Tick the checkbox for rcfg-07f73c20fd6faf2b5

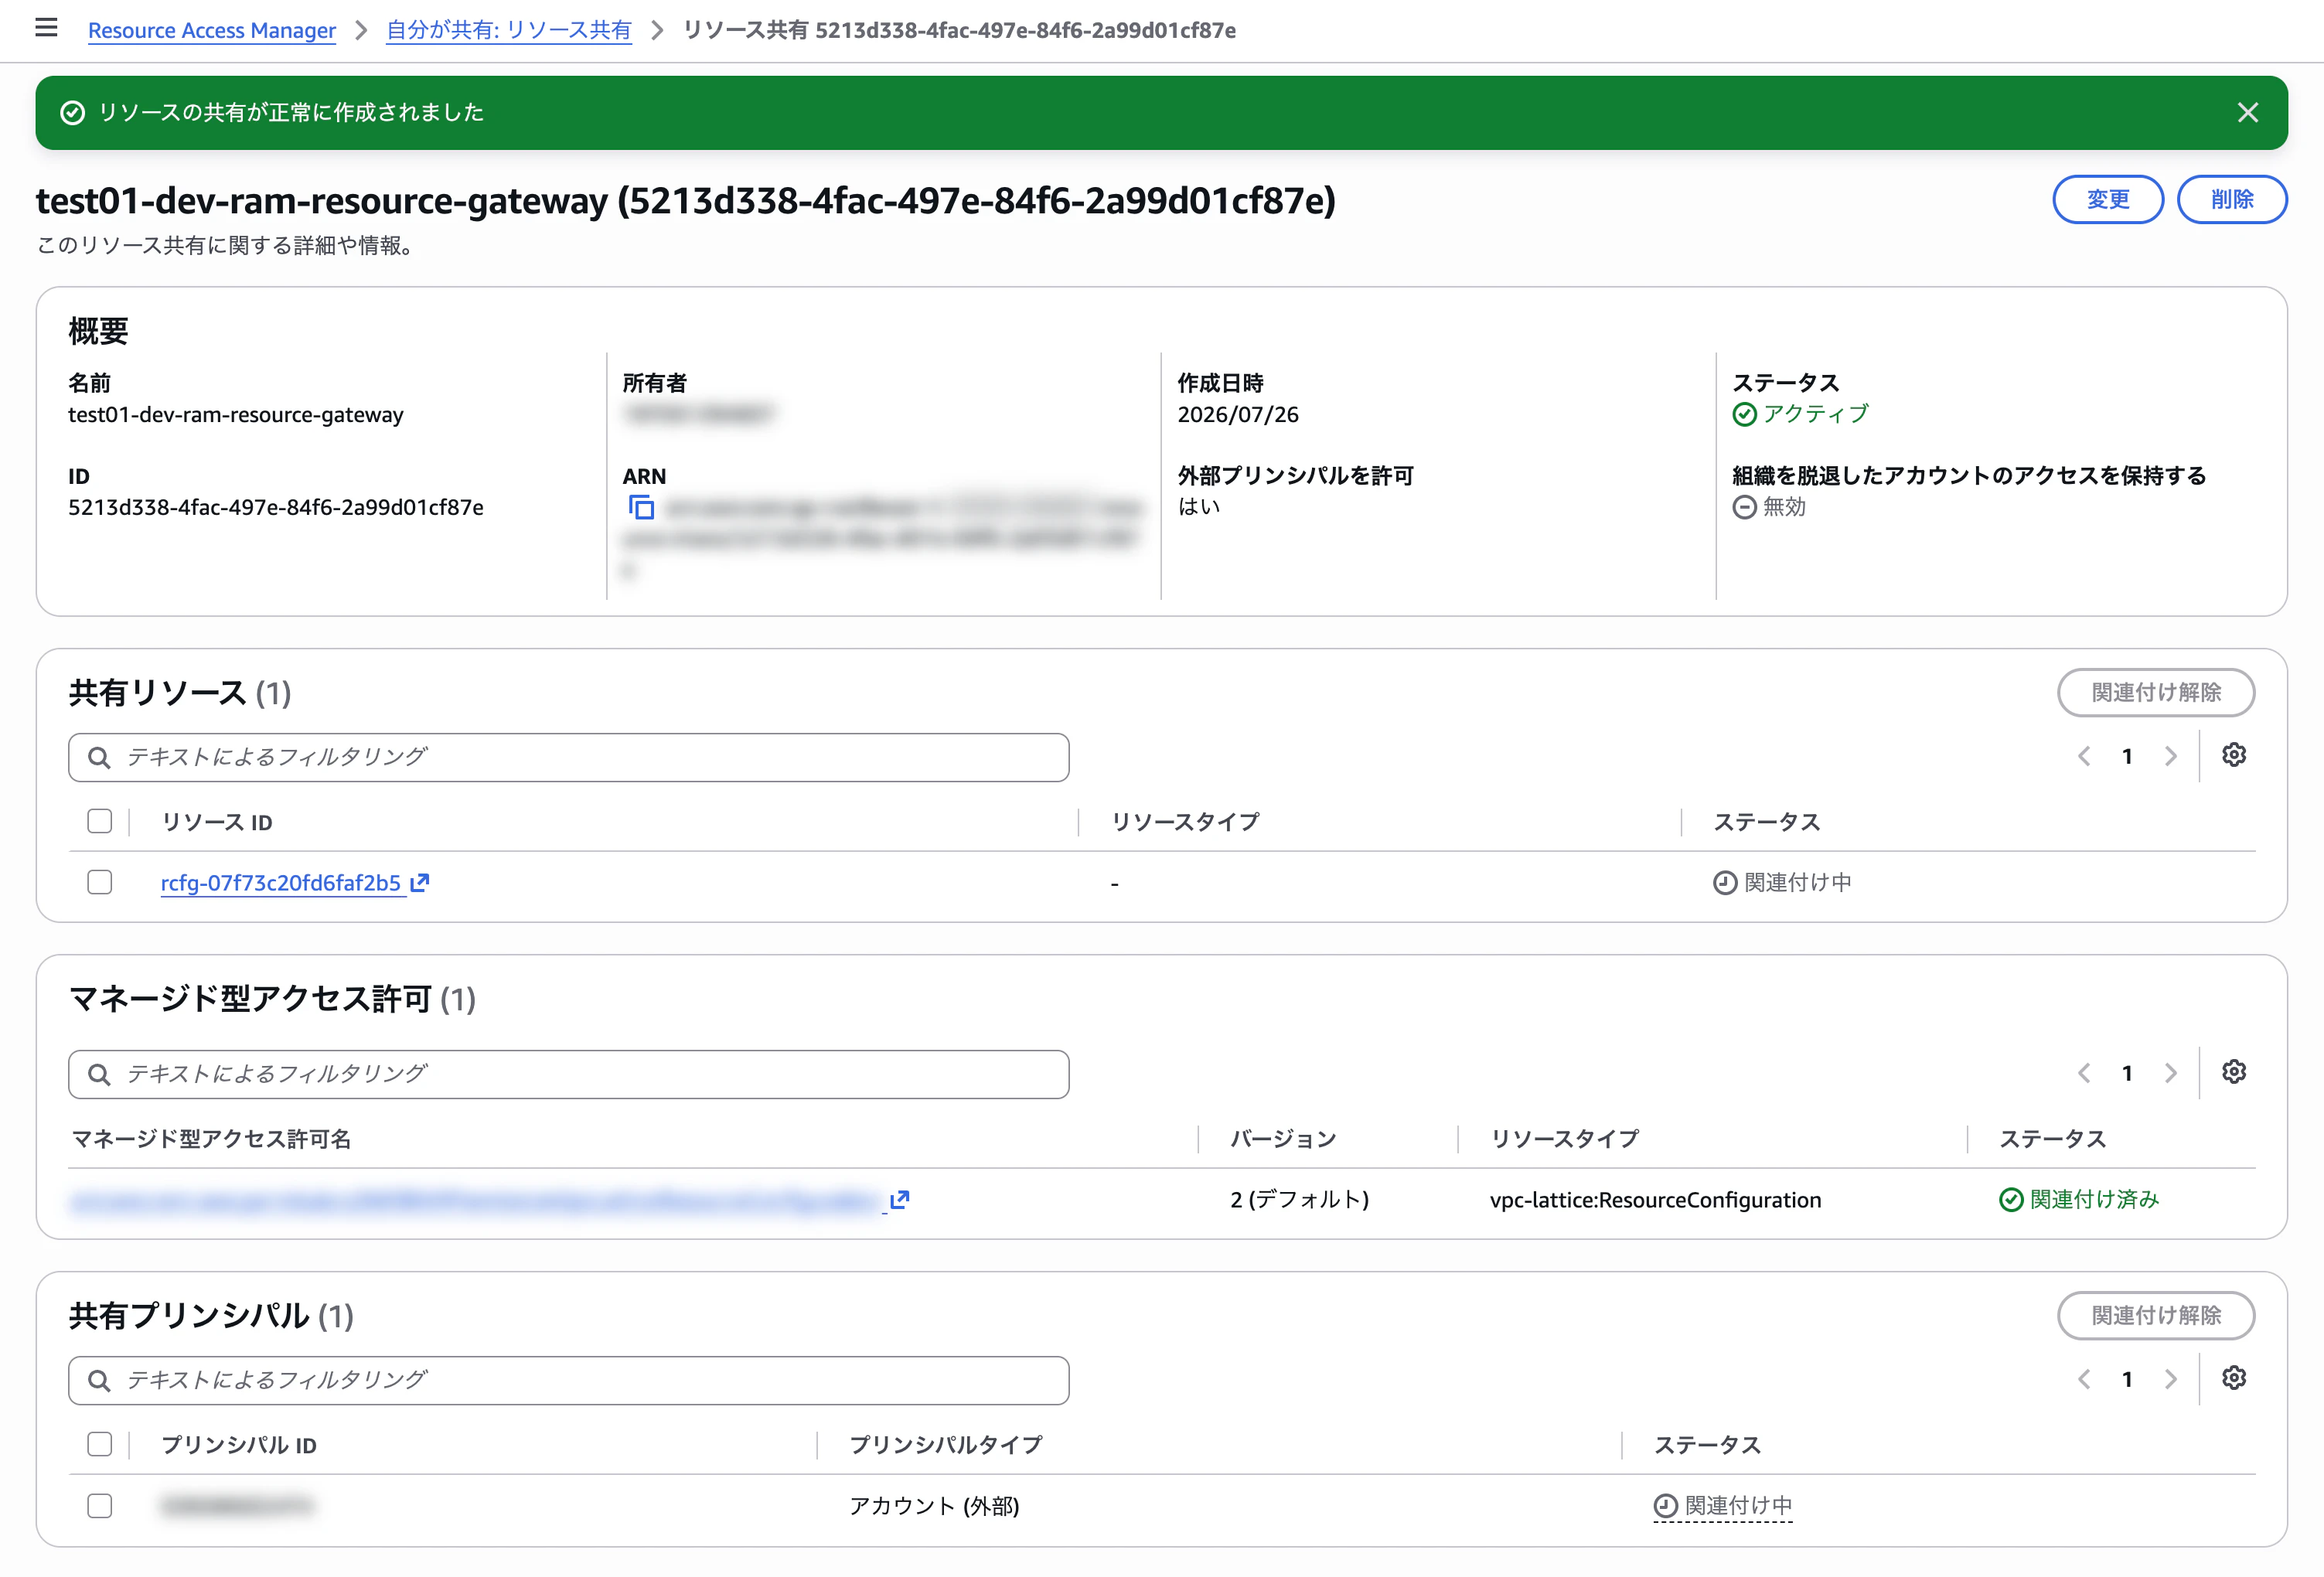pyautogui.click(x=99, y=882)
